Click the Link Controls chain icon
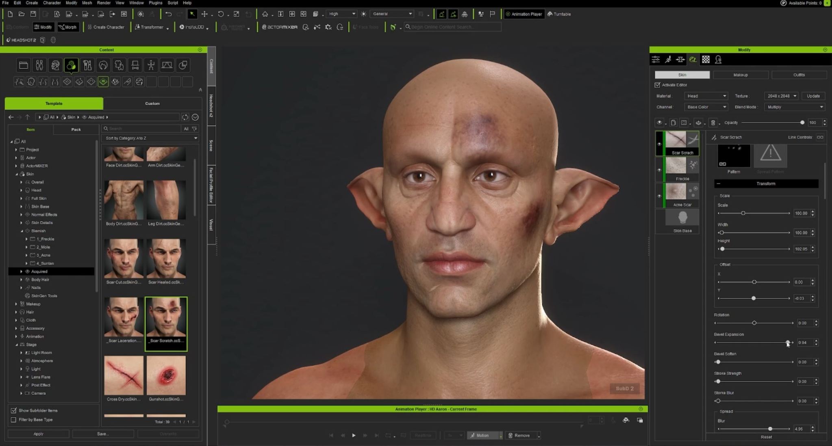 [820, 137]
